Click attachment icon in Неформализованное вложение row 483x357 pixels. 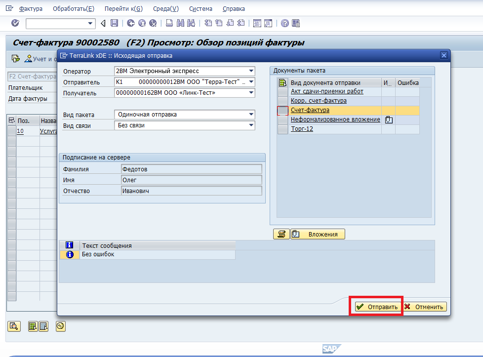click(x=389, y=119)
